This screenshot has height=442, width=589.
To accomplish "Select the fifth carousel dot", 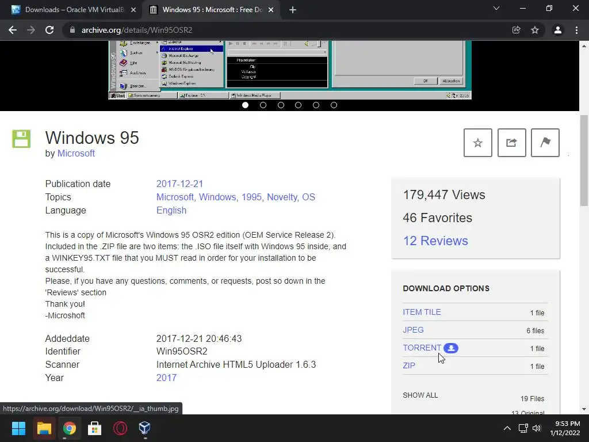I will [316, 105].
